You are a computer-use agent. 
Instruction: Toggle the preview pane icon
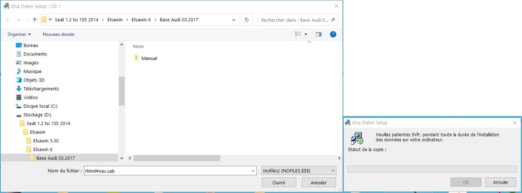[x=319, y=34]
